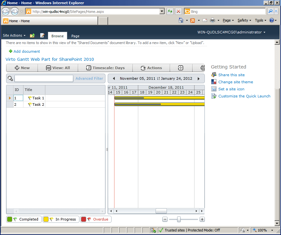This screenshot has height=235, width=281.
Task: Click the Advanced Filter link
Action: pyautogui.click(x=89, y=78)
